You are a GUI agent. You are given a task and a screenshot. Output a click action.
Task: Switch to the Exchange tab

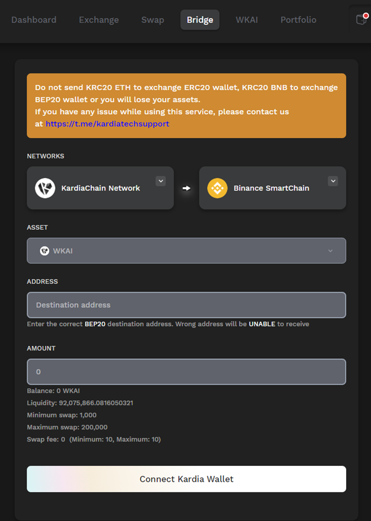tap(99, 20)
